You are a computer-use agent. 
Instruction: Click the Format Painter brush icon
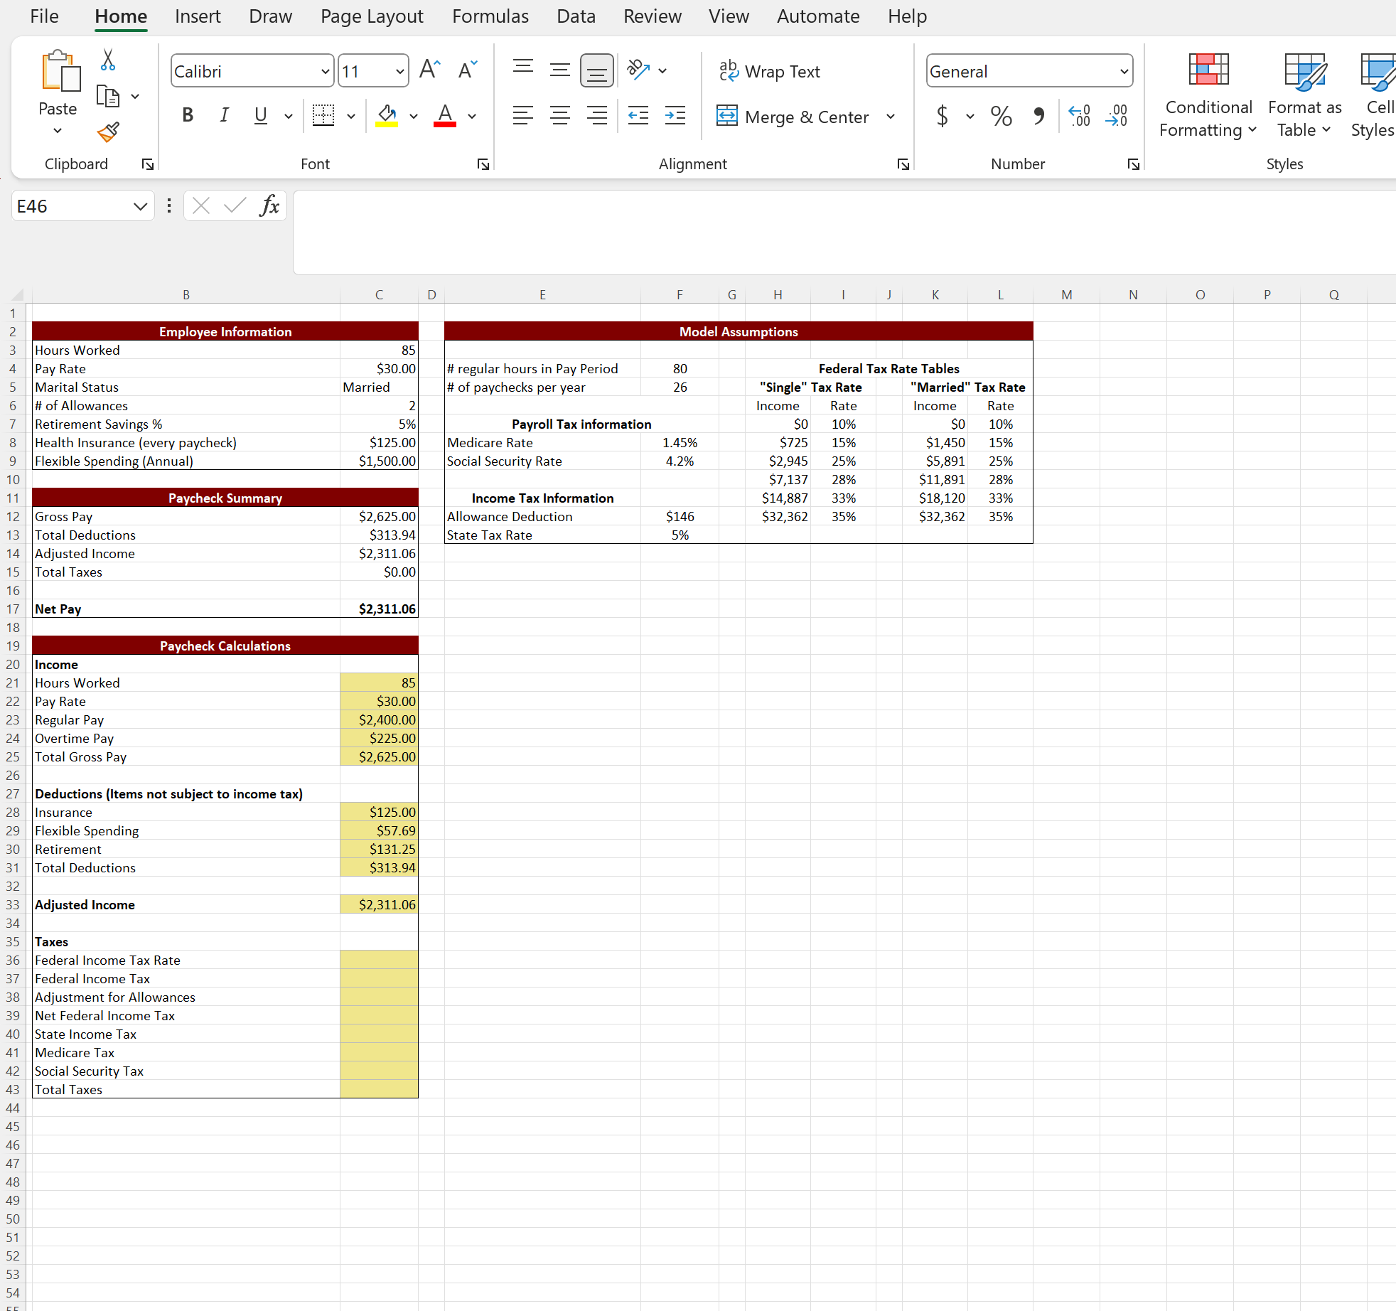click(x=108, y=132)
